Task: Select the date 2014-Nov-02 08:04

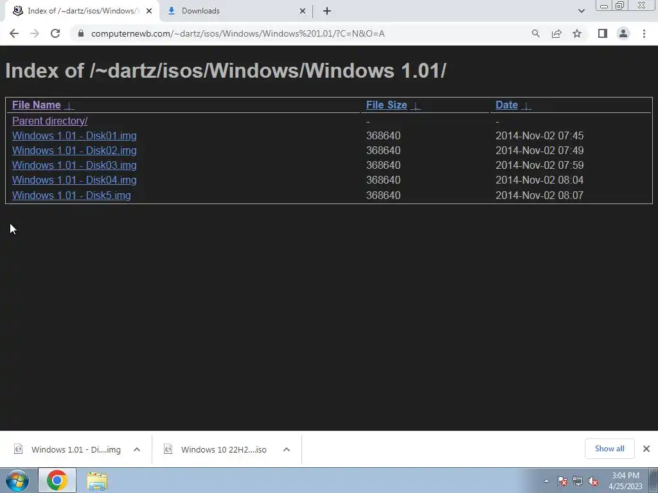Action: point(539,180)
